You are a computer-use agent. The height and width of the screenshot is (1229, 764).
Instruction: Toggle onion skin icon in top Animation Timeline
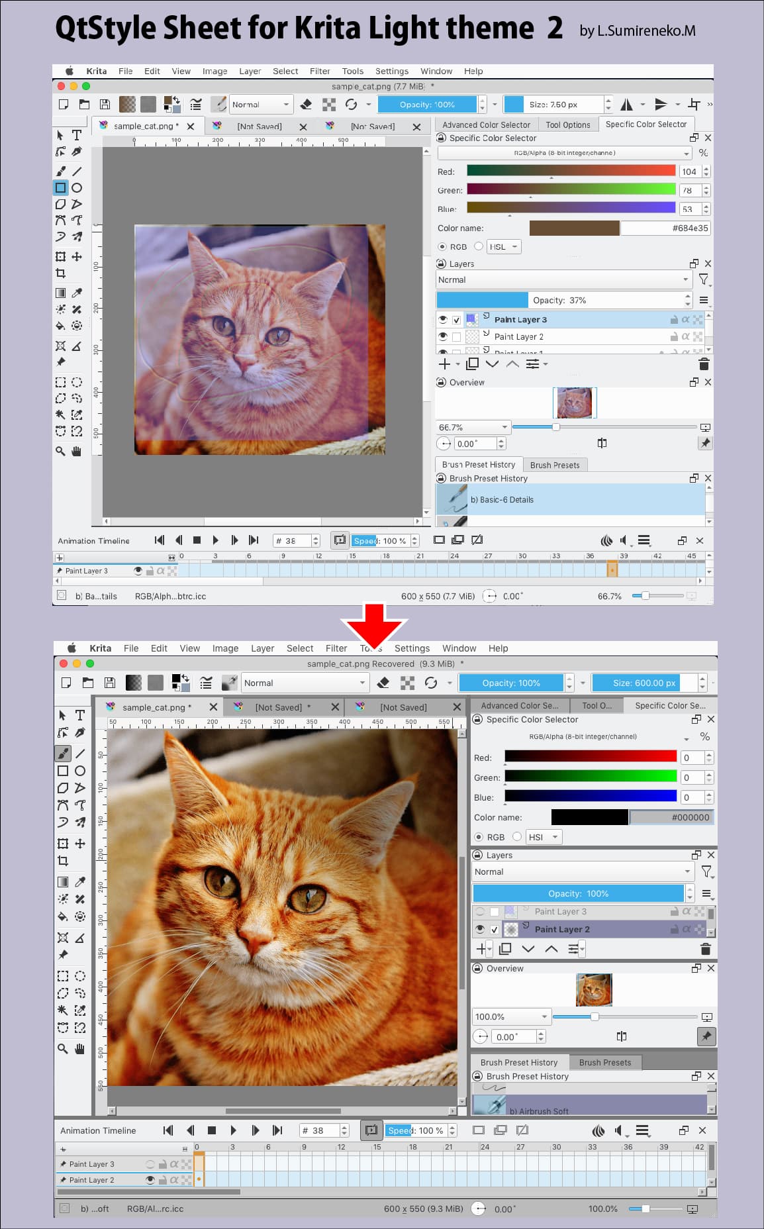click(606, 540)
